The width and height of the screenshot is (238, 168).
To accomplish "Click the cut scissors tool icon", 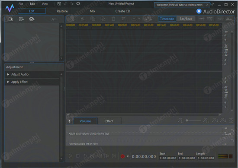I will click(82, 19).
